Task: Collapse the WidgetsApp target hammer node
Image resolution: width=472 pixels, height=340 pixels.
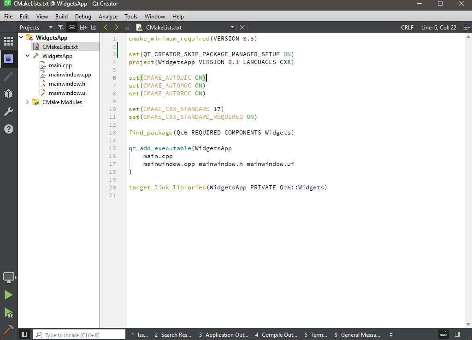Action: pyautogui.click(x=28, y=56)
